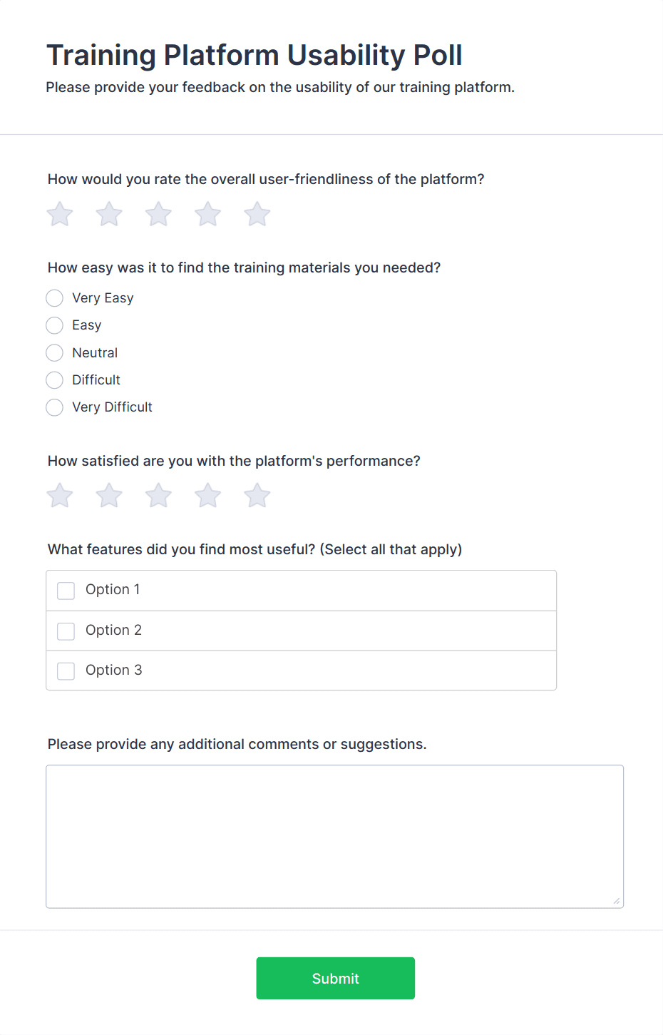Rate user-friendliness one star
This screenshot has width=663, height=1035.
pyautogui.click(x=60, y=214)
